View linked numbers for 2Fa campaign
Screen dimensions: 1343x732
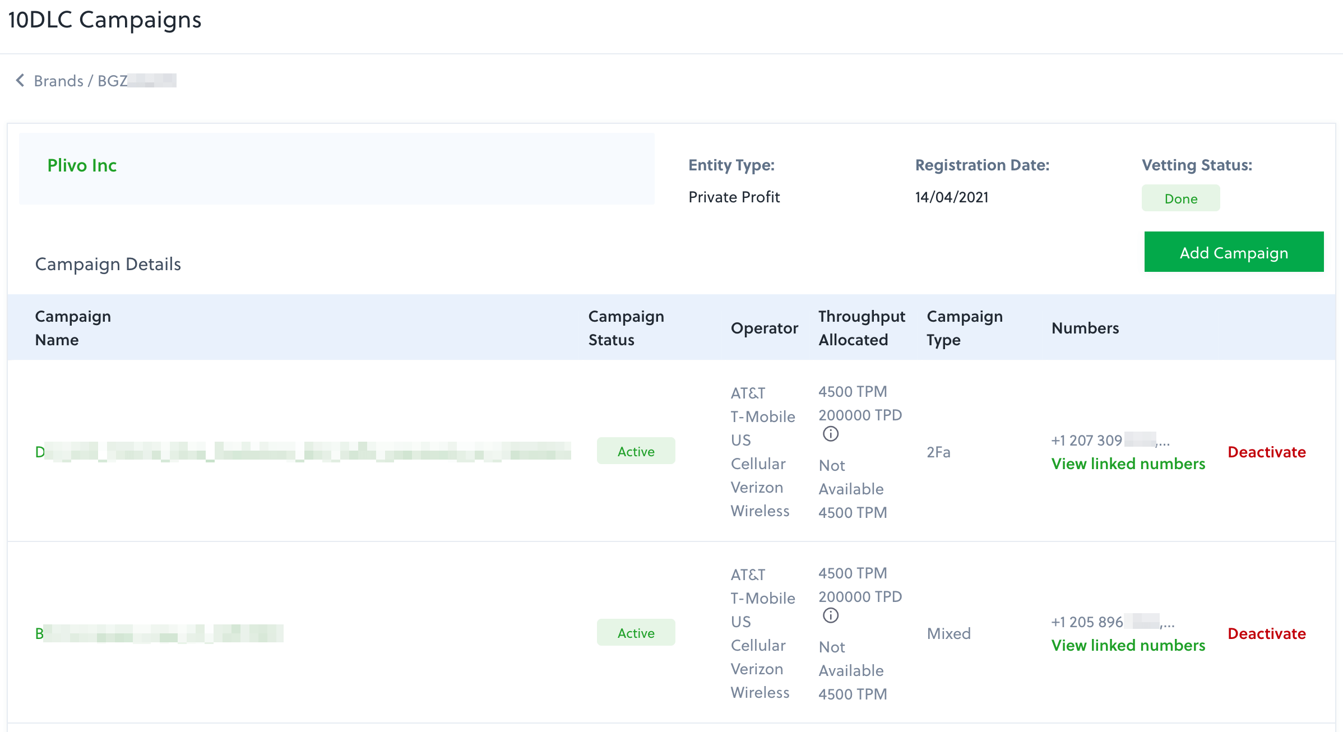click(x=1128, y=464)
